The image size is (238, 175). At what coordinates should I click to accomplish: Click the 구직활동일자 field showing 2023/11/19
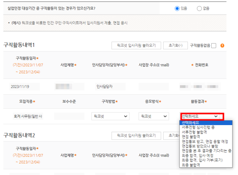[x=24, y=87]
